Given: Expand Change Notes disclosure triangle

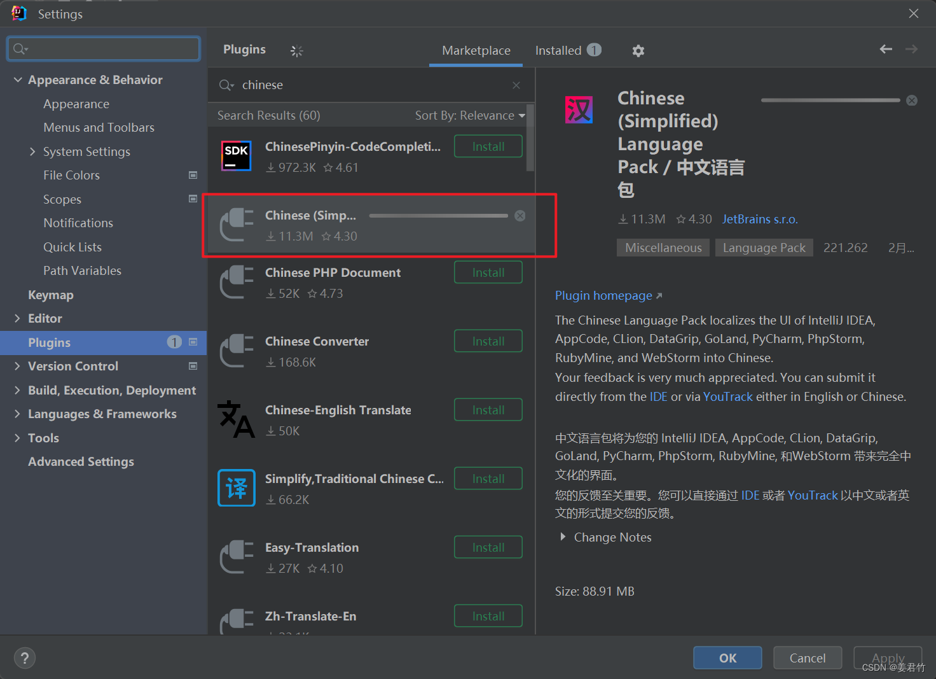Looking at the screenshot, I should point(563,537).
